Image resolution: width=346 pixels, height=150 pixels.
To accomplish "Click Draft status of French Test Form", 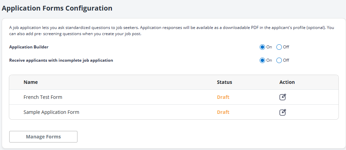I will [223, 97].
